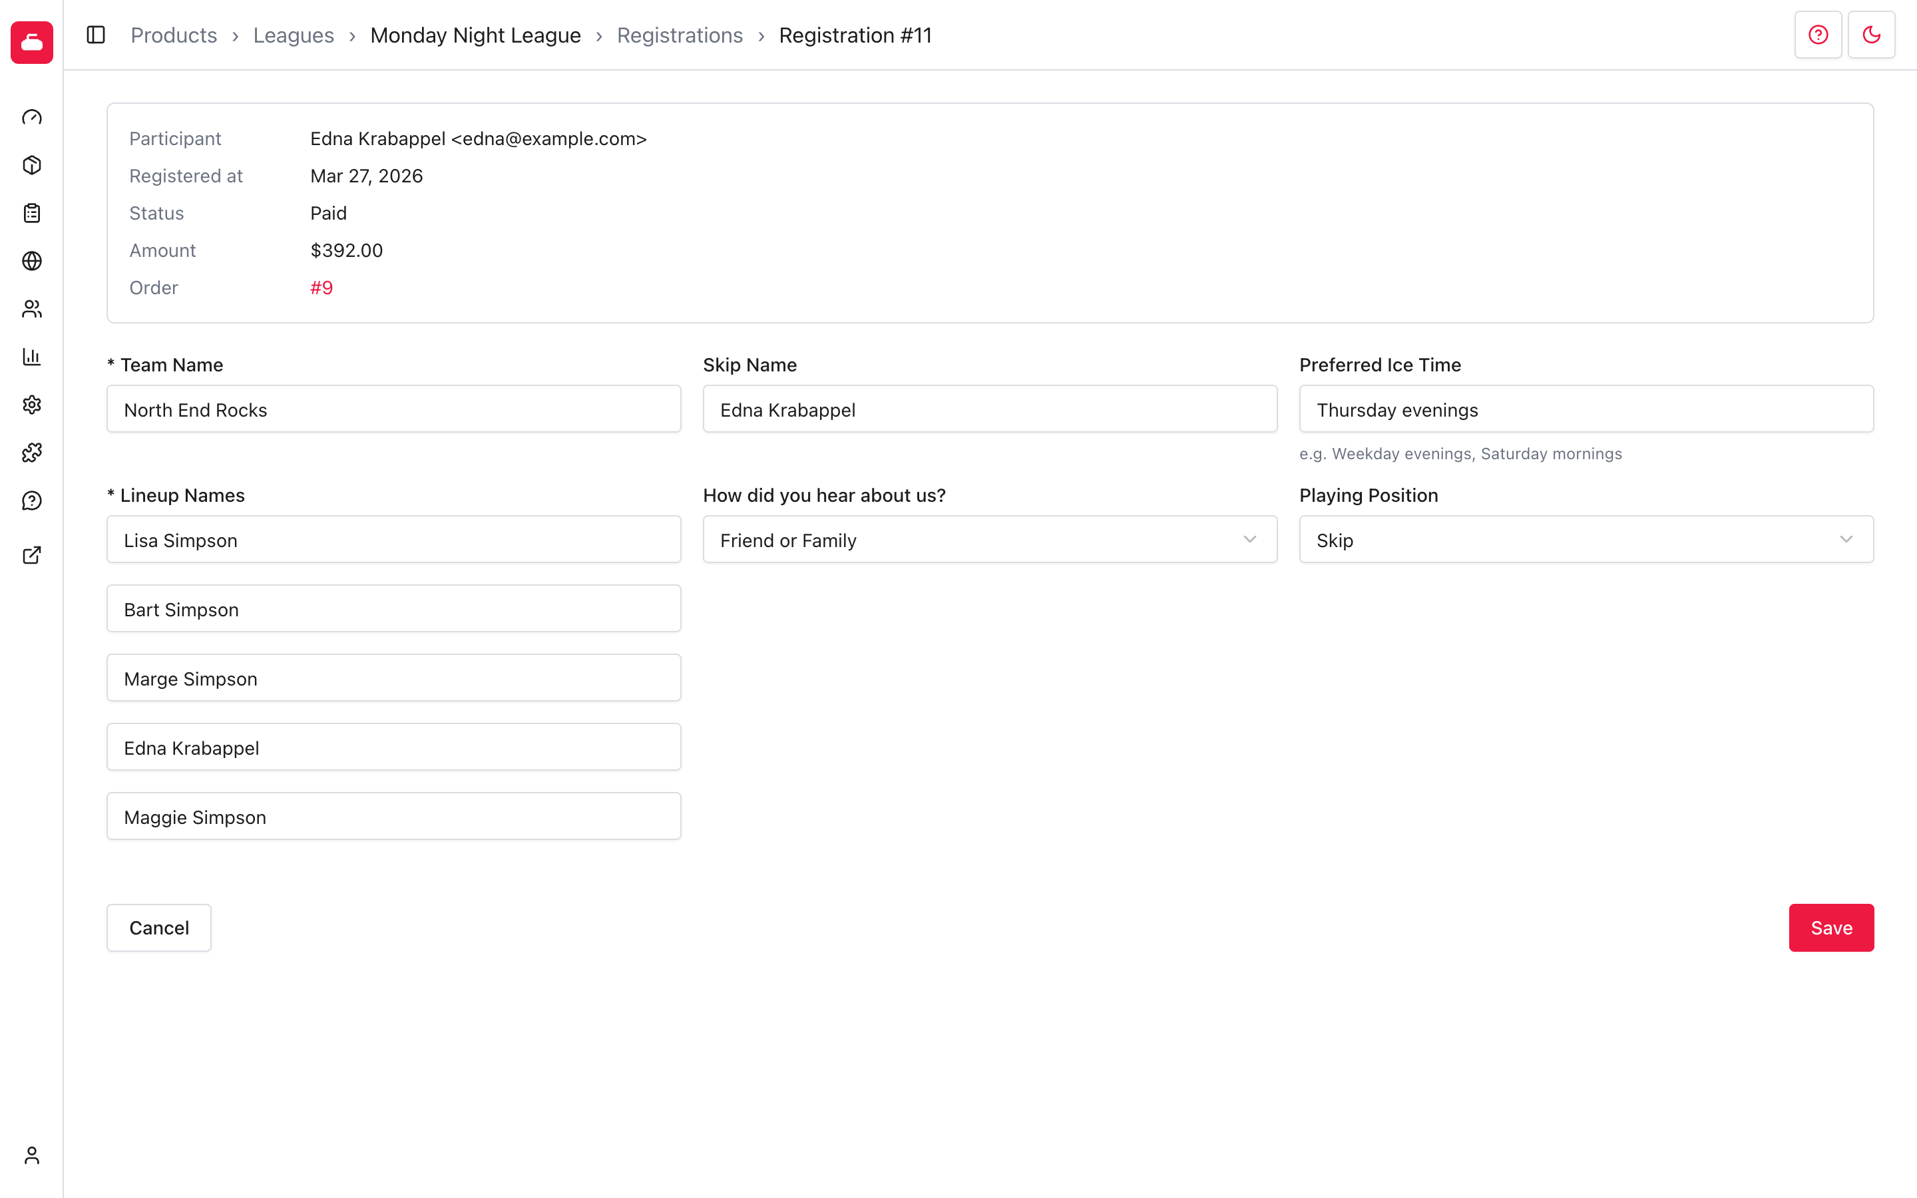
Task: Click the red curling stone app logo
Action: point(32,42)
